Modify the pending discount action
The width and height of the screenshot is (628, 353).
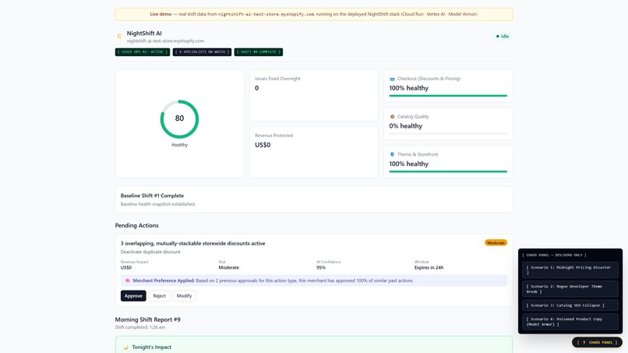pyautogui.click(x=184, y=295)
